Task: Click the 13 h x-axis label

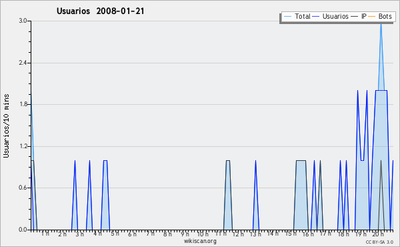Action: tap(255, 234)
